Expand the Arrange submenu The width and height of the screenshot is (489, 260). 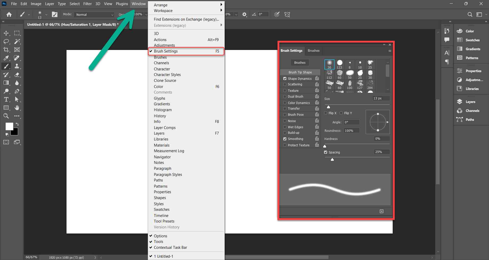pyautogui.click(x=186, y=5)
